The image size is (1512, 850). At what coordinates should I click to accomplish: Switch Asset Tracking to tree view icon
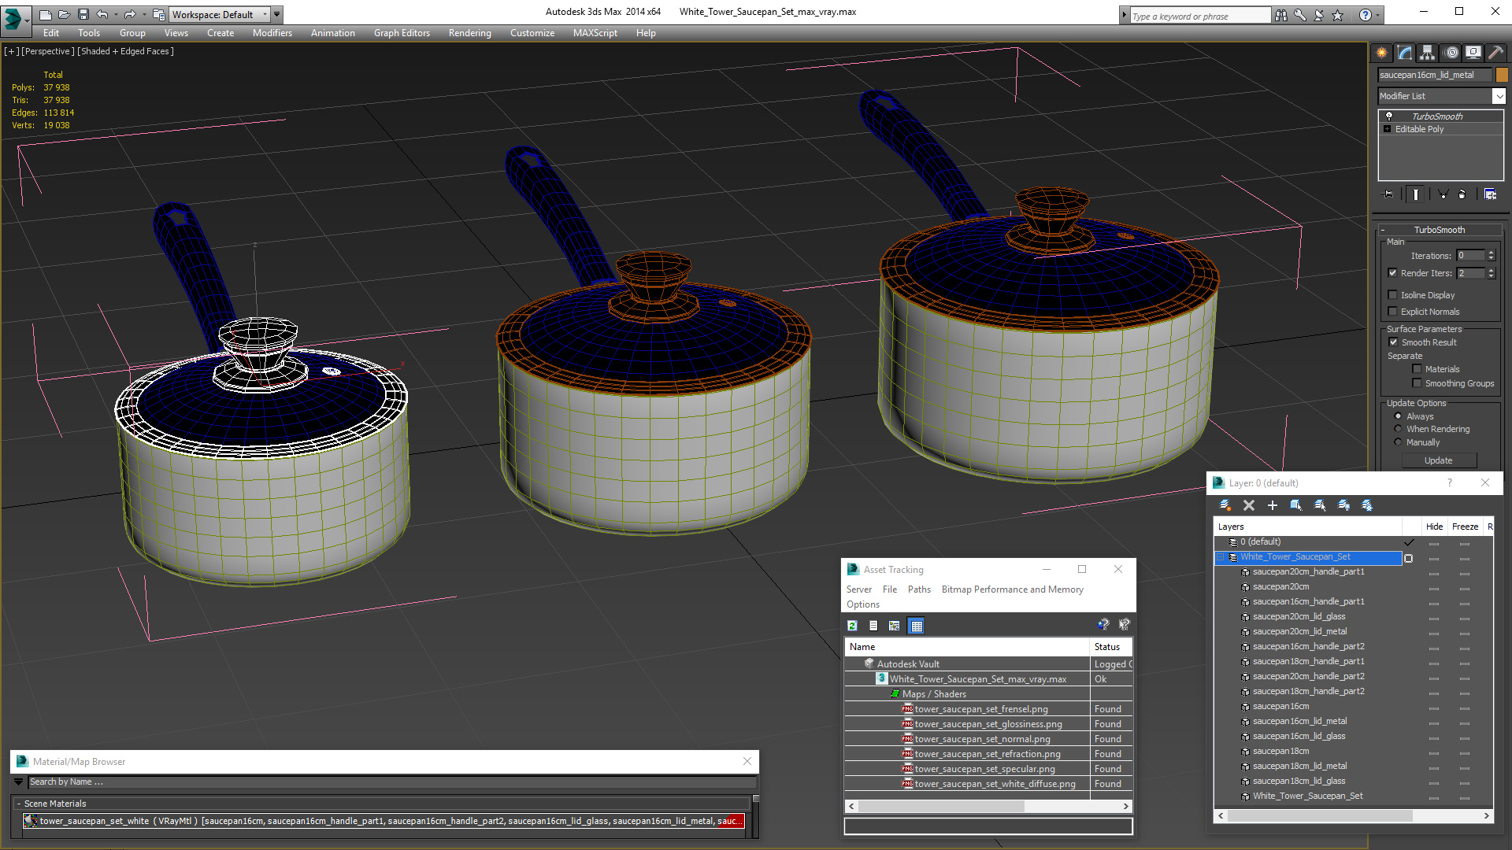[x=894, y=626]
